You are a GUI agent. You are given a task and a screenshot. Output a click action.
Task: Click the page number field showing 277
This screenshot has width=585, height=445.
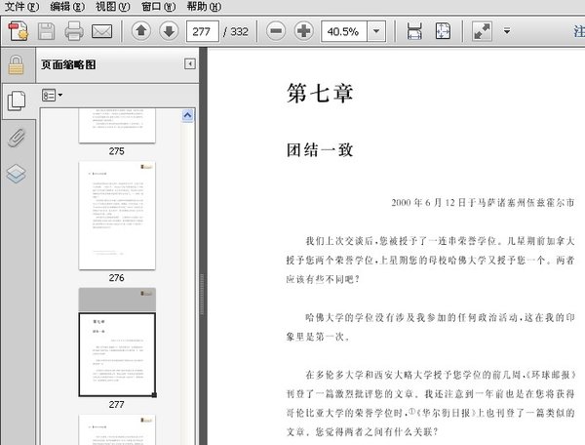pyautogui.click(x=202, y=31)
